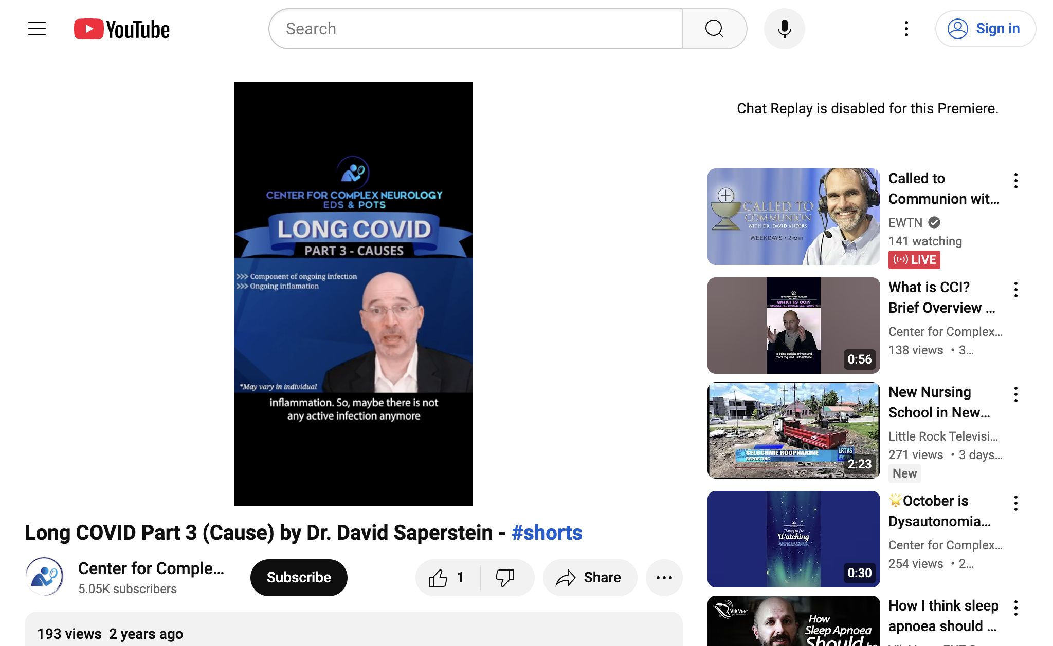The image size is (1053, 646).
Task: Share the Long COVID video
Action: [x=590, y=578]
